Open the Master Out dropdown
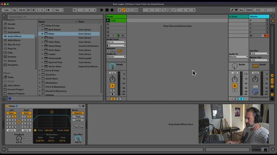 point(259,60)
